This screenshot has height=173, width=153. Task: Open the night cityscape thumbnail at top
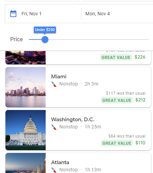(x=26, y=58)
